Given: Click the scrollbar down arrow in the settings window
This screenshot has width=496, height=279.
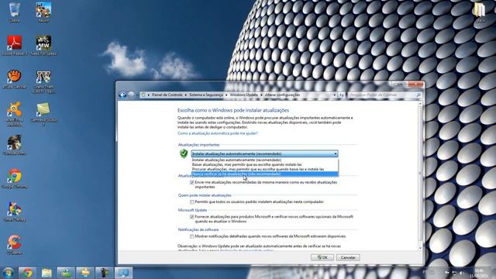Looking at the screenshot, I should (420, 248).
